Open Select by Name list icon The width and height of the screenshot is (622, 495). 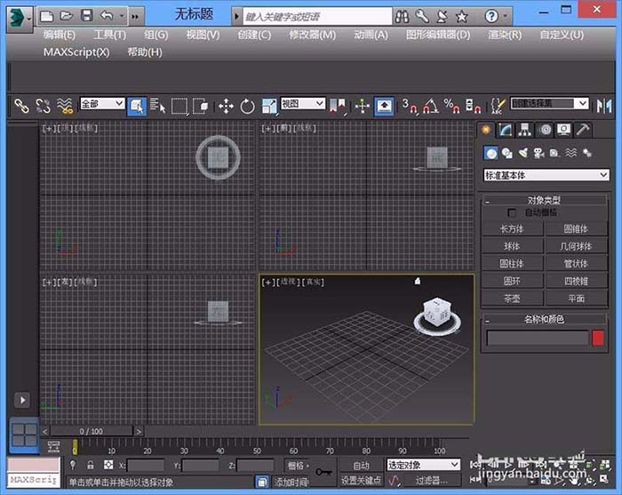click(x=158, y=106)
